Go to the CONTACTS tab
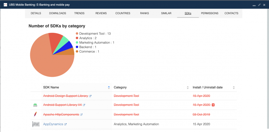This screenshot has height=132, width=269. coord(231,13)
